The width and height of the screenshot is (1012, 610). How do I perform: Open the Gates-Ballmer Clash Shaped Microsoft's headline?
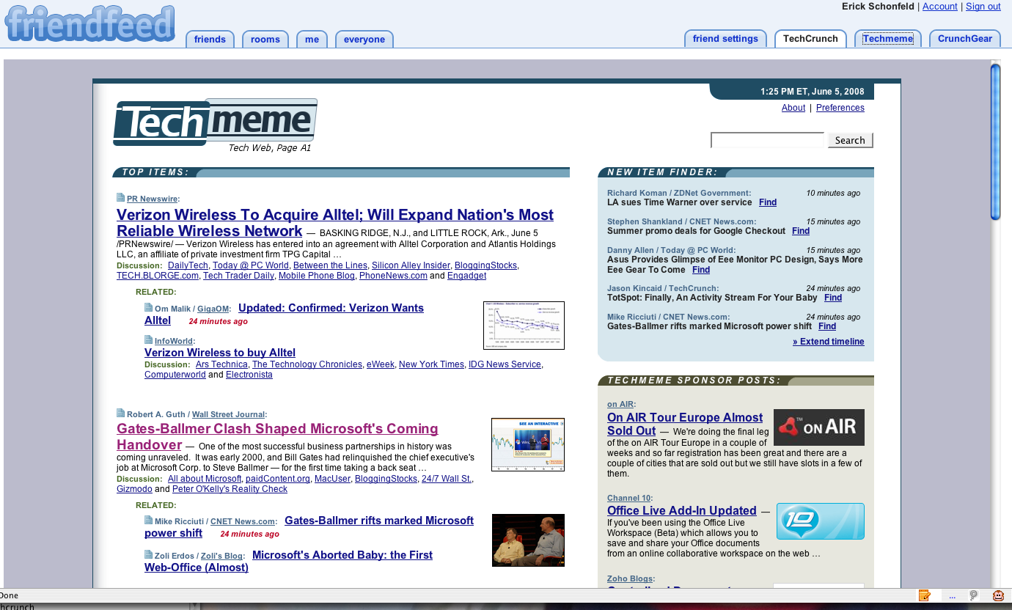277,437
